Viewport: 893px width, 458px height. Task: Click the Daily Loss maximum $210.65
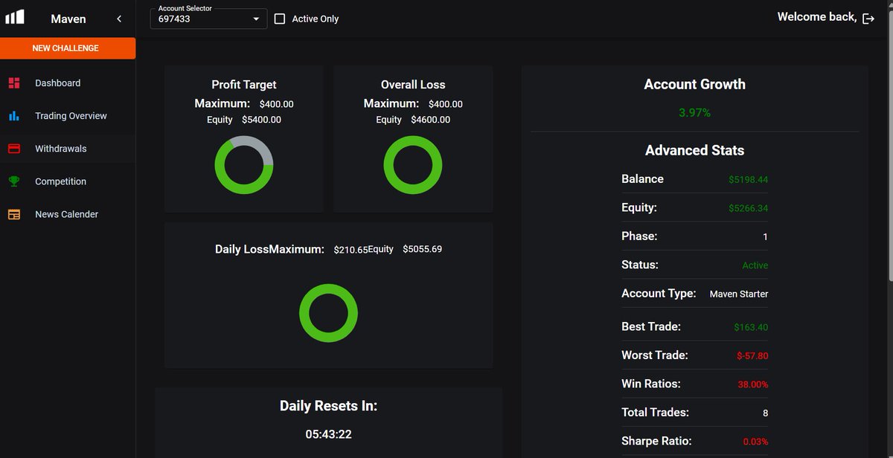coord(351,250)
